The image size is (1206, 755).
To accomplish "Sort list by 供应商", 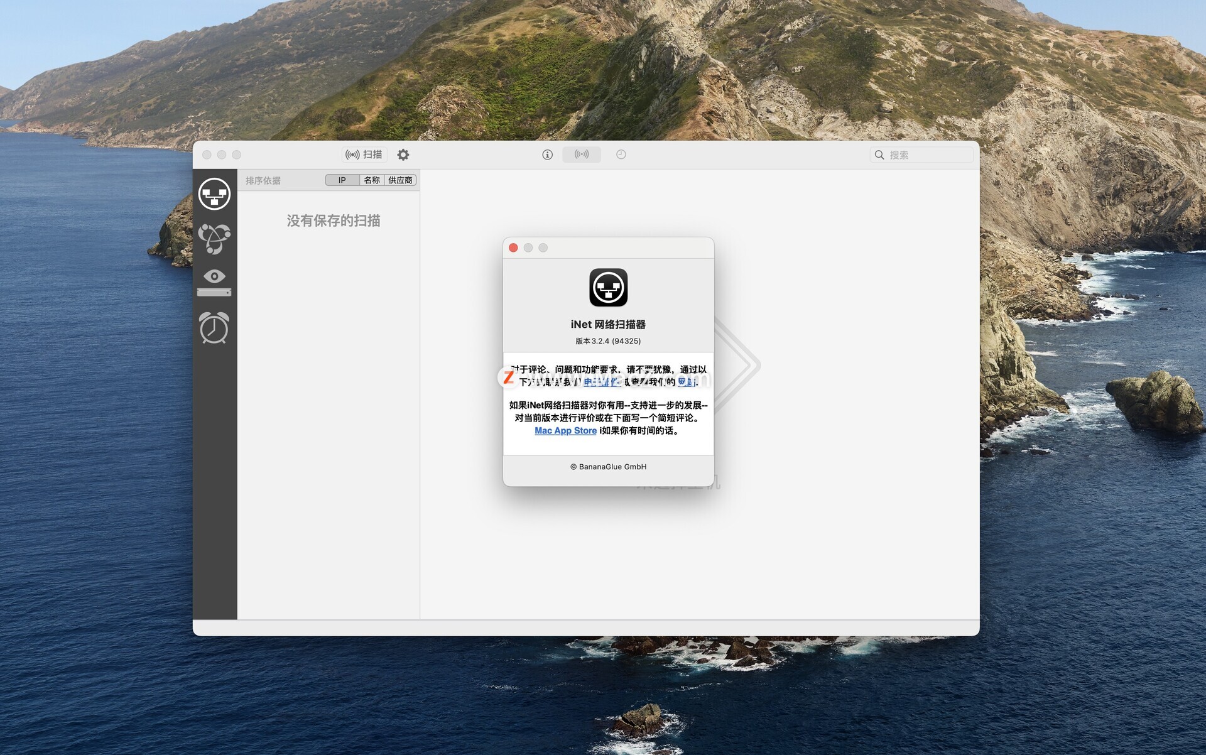I will tap(400, 180).
